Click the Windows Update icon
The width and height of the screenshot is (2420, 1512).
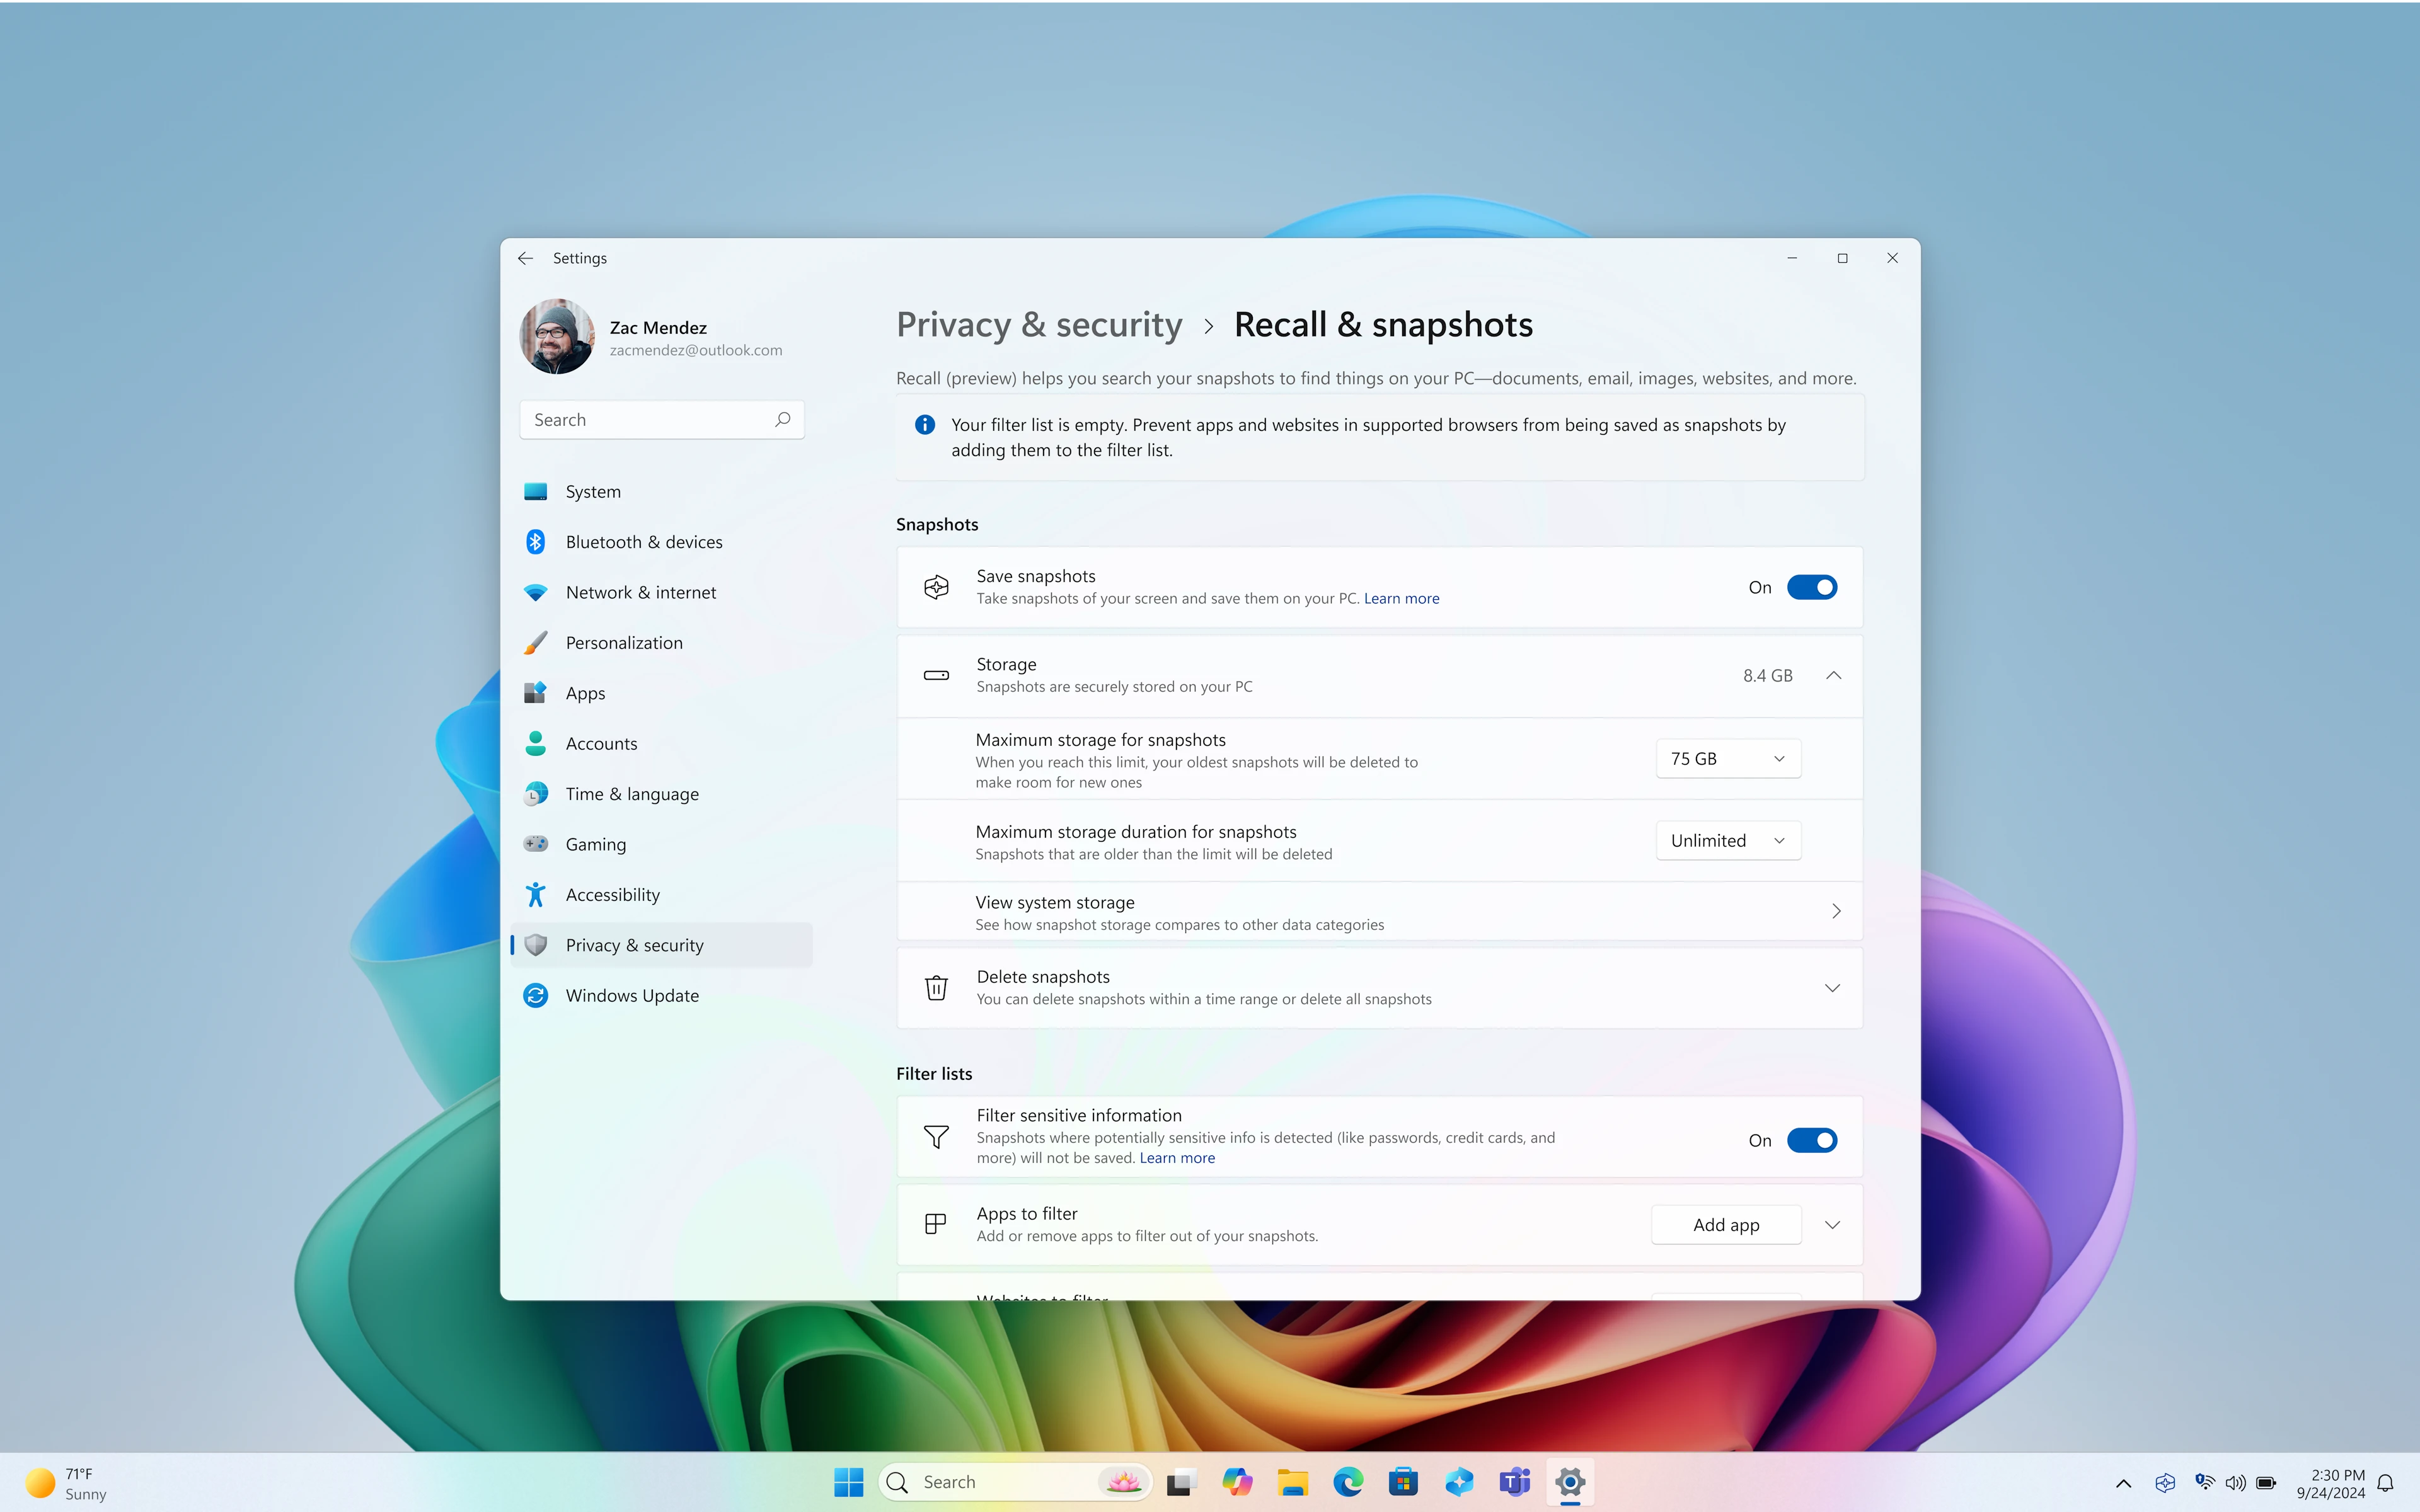coord(535,995)
